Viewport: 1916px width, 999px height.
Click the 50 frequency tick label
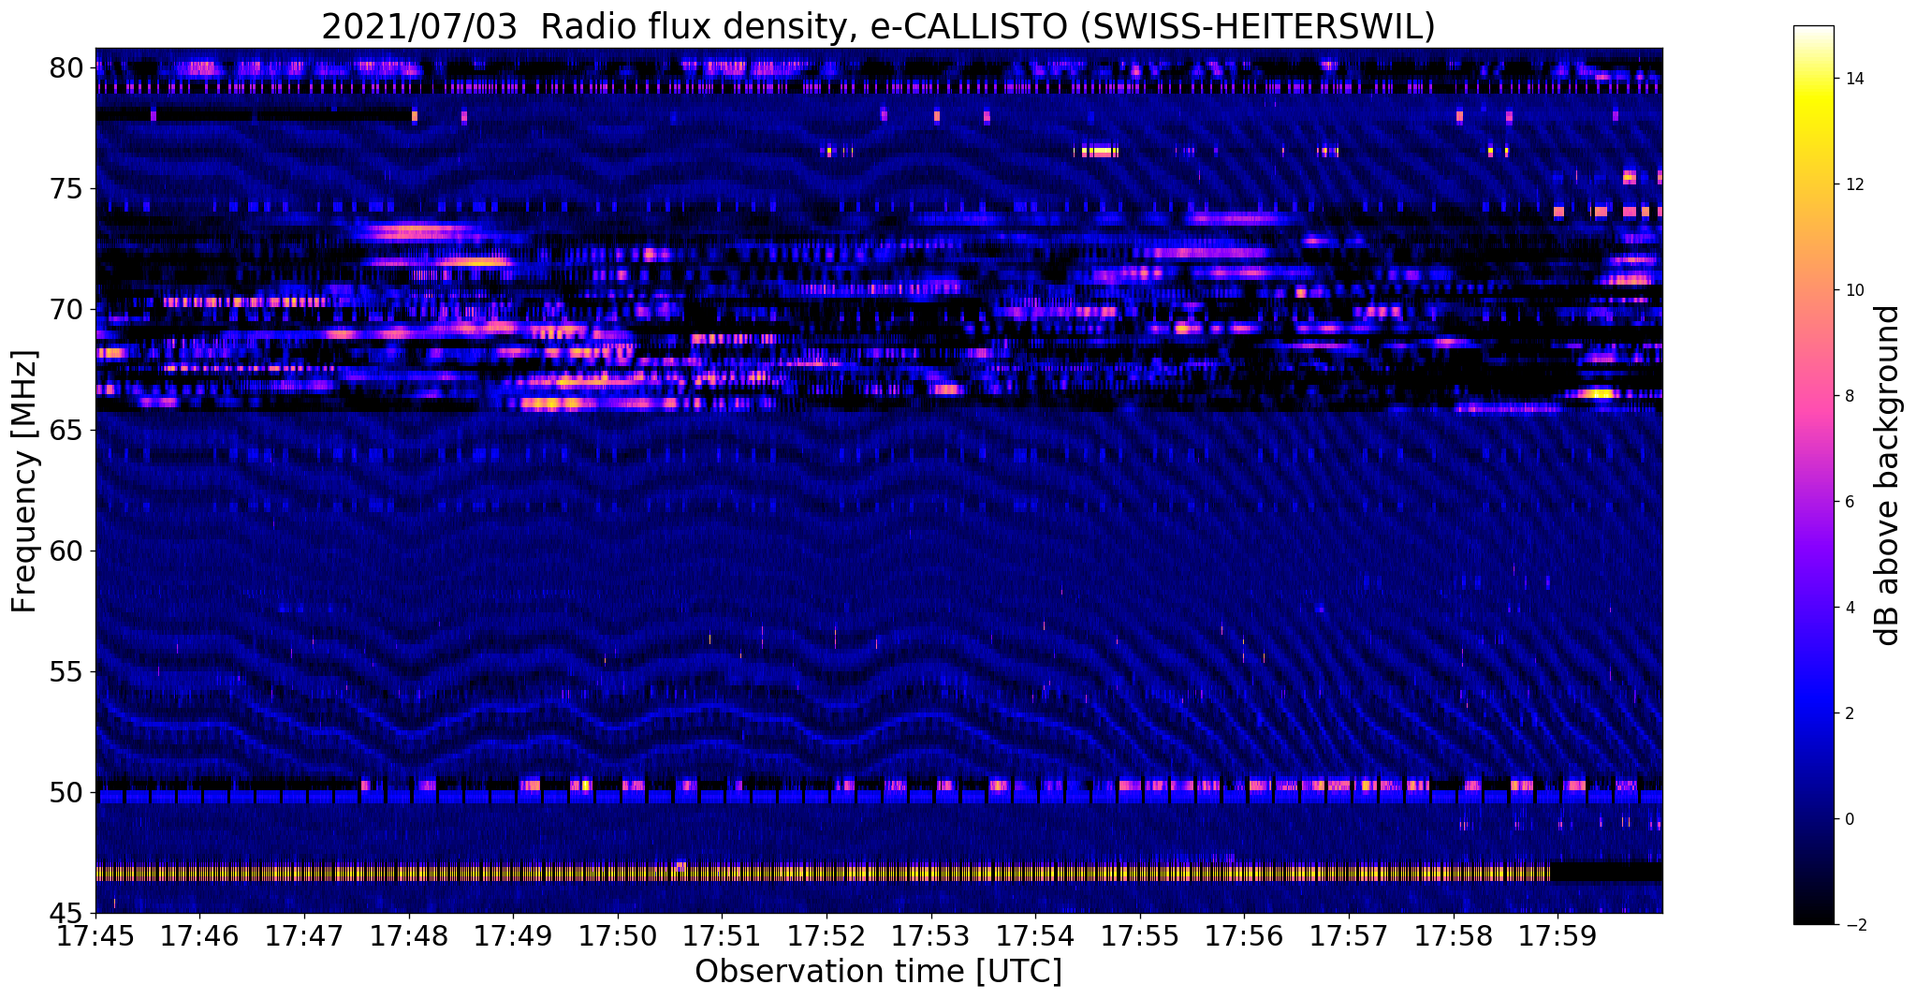point(66,793)
